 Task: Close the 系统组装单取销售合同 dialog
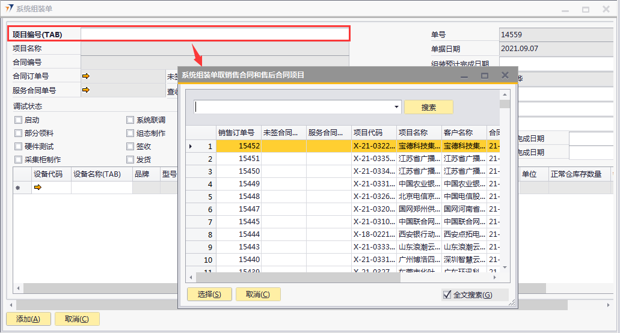505,76
